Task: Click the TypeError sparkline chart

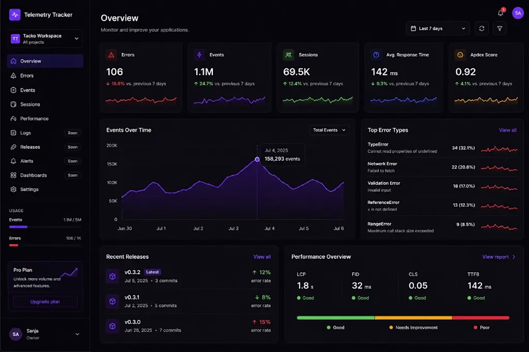Action: tap(499, 149)
